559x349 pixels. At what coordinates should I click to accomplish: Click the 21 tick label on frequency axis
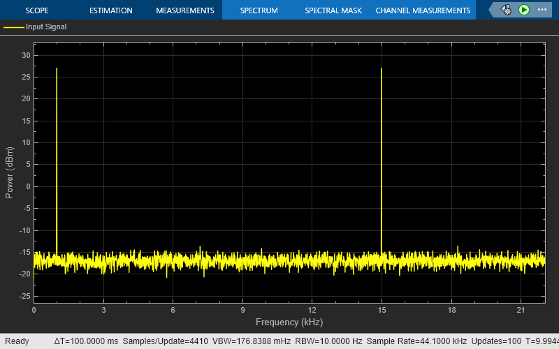(x=521, y=310)
